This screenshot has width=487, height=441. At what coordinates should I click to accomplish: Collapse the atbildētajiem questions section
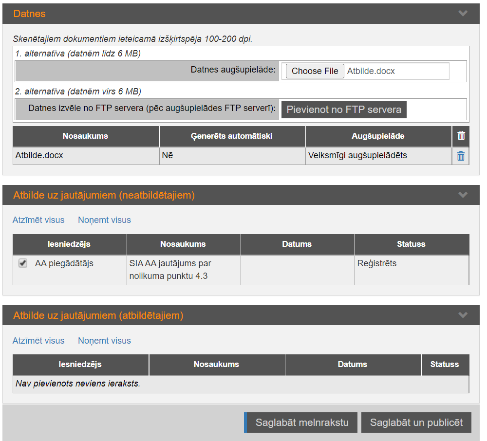pyautogui.click(x=463, y=315)
